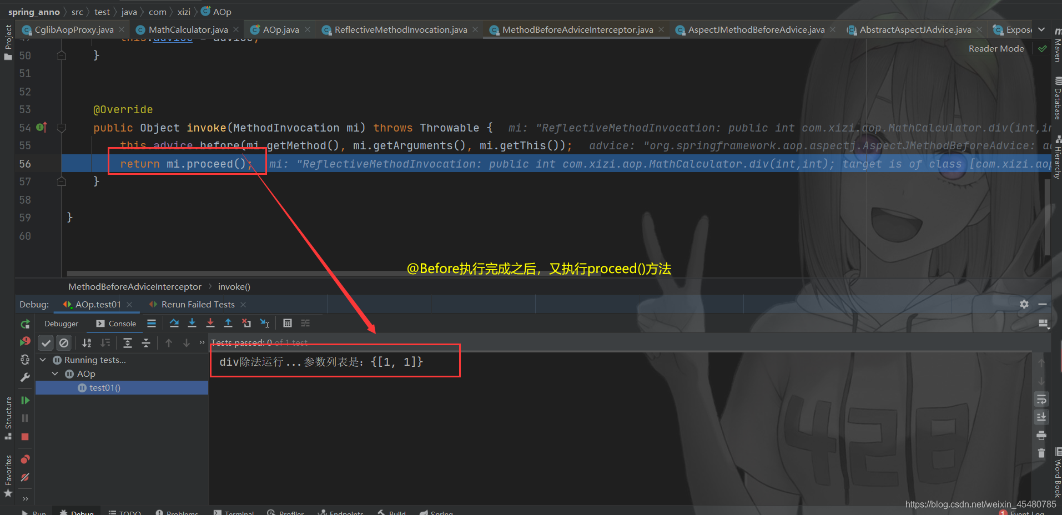Open the Database tool window
Screen dimensions: 1062x515
[1057, 98]
